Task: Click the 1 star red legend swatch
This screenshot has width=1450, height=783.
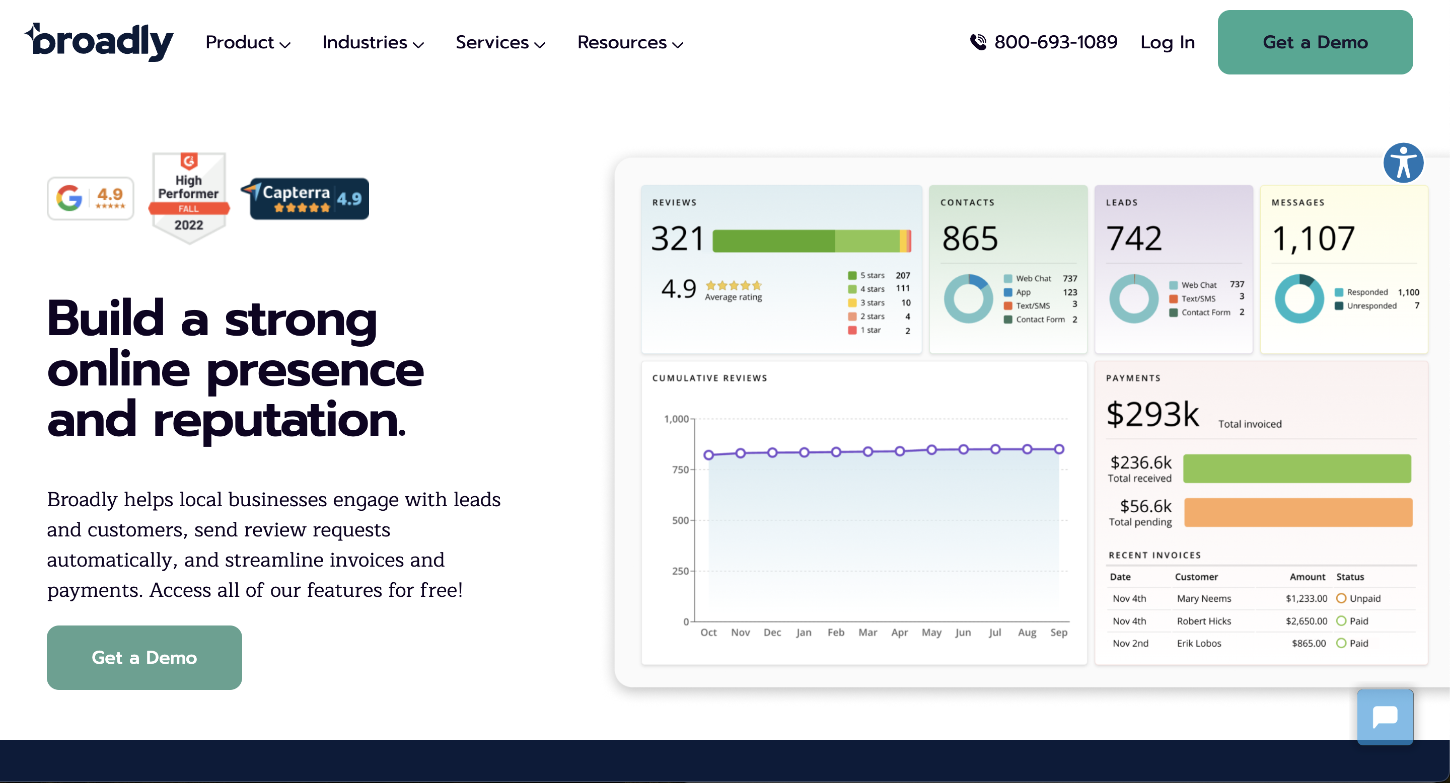Action: pos(852,330)
